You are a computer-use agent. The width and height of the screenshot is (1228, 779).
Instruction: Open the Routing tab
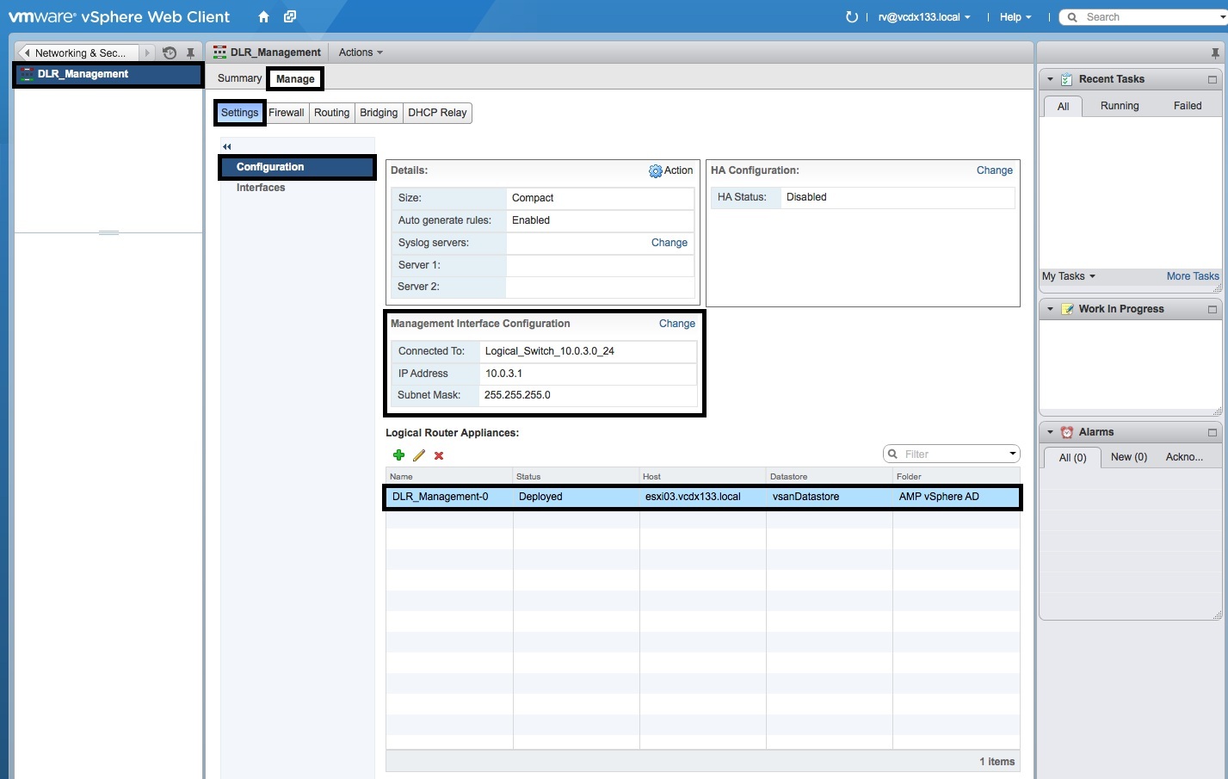pyautogui.click(x=331, y=113)
